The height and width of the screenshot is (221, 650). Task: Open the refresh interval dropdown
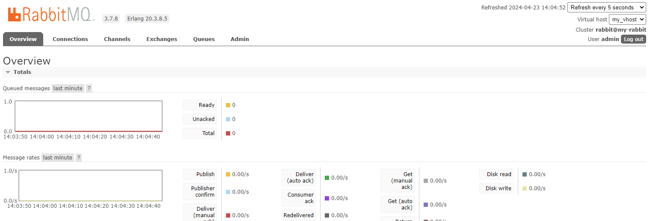pyautogui.click(x=606, y=7)
